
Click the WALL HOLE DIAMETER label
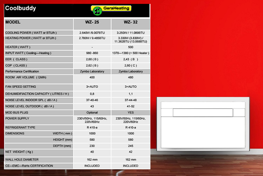(22, 159)
